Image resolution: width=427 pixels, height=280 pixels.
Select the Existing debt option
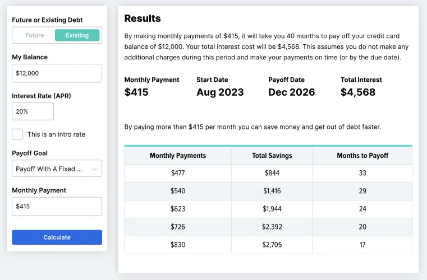[x=77, y=35]
